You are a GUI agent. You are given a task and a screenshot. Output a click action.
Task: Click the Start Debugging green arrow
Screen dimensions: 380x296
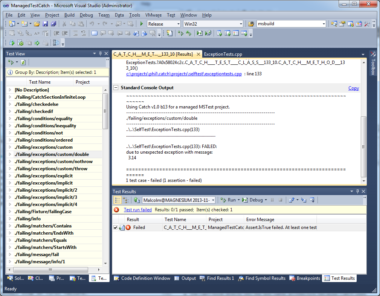pos(142,24)
